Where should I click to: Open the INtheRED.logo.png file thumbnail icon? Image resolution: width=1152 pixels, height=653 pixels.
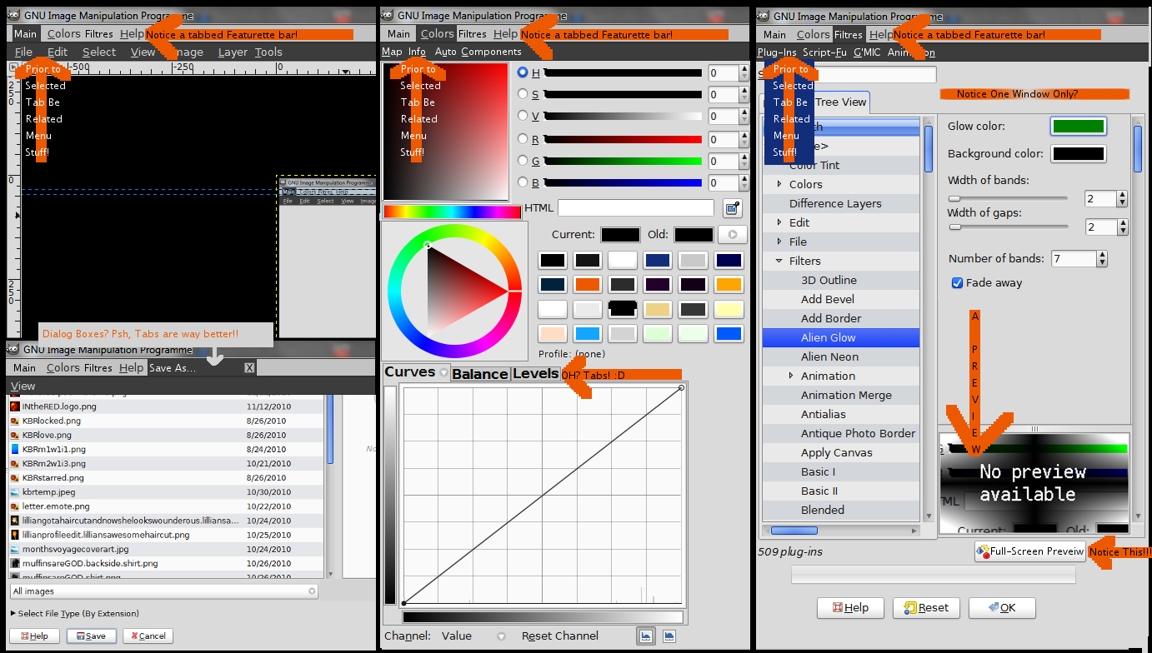tap(14, 406)
